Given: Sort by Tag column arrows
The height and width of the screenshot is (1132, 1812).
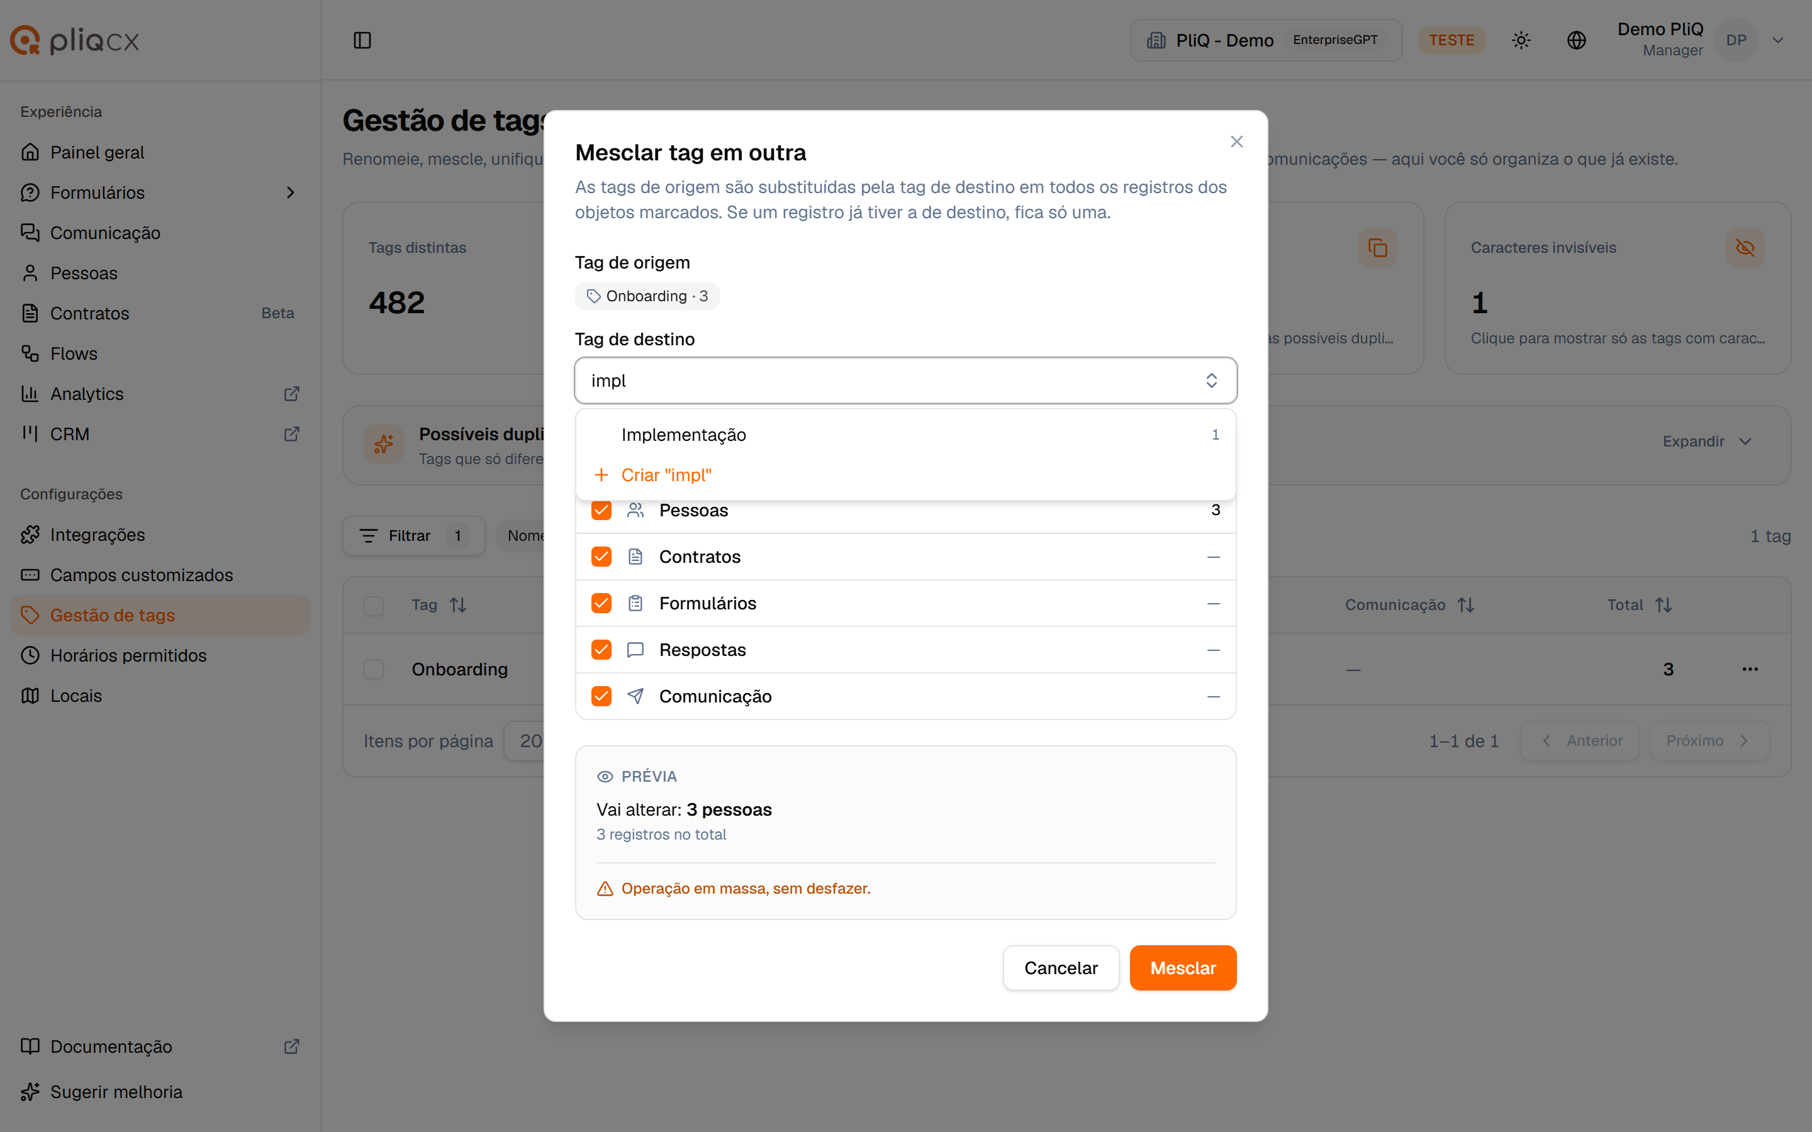Looking at the screenshot, I should click(x=458, y=605).
